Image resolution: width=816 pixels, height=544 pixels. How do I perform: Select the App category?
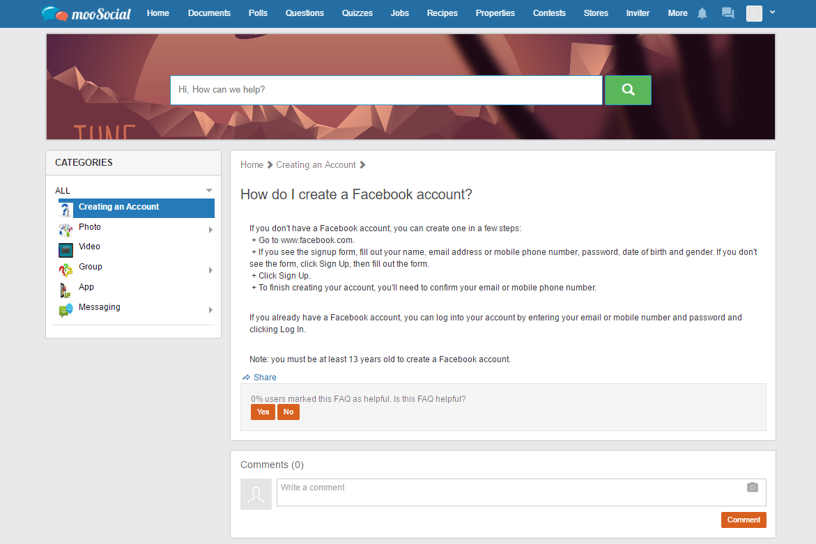coord(86,287)
